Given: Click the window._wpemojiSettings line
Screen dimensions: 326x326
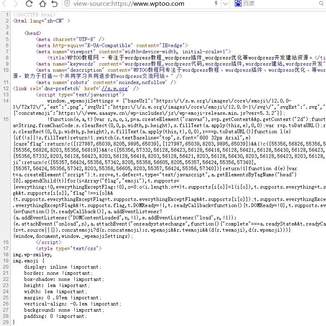Looking at the screenshot, I should point(169,107).
